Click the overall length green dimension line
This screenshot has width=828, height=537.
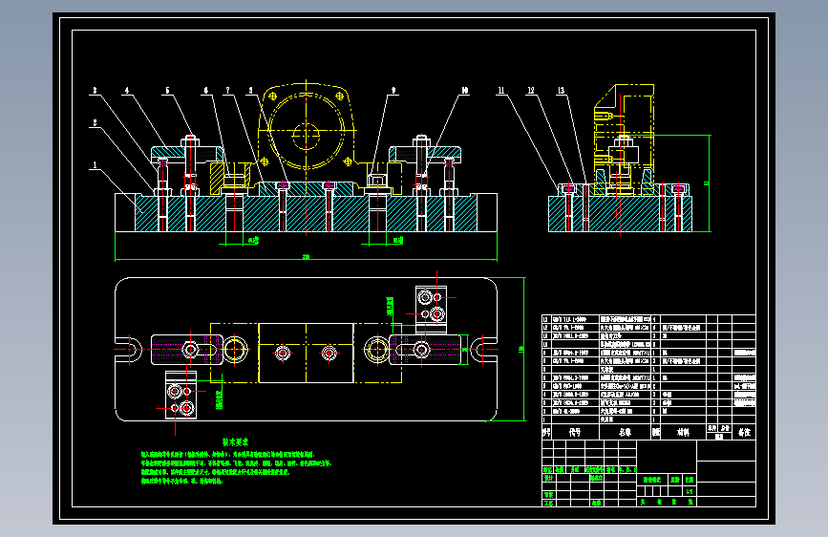point(306,260)
